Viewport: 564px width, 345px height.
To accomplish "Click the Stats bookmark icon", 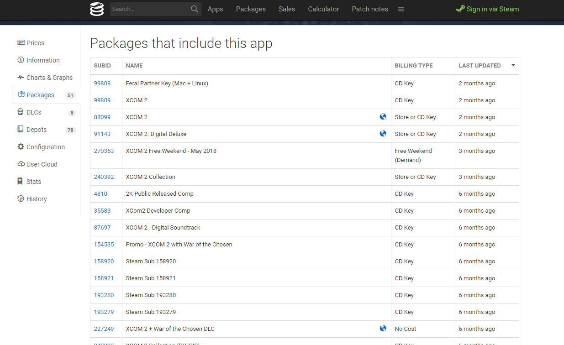I will (x=20, y=181).
